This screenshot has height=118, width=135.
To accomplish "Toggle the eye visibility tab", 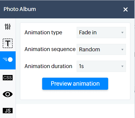I will [8, 94].
